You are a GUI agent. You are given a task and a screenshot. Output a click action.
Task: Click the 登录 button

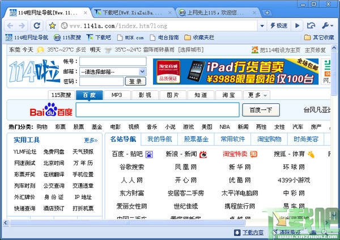pos(135,82)
